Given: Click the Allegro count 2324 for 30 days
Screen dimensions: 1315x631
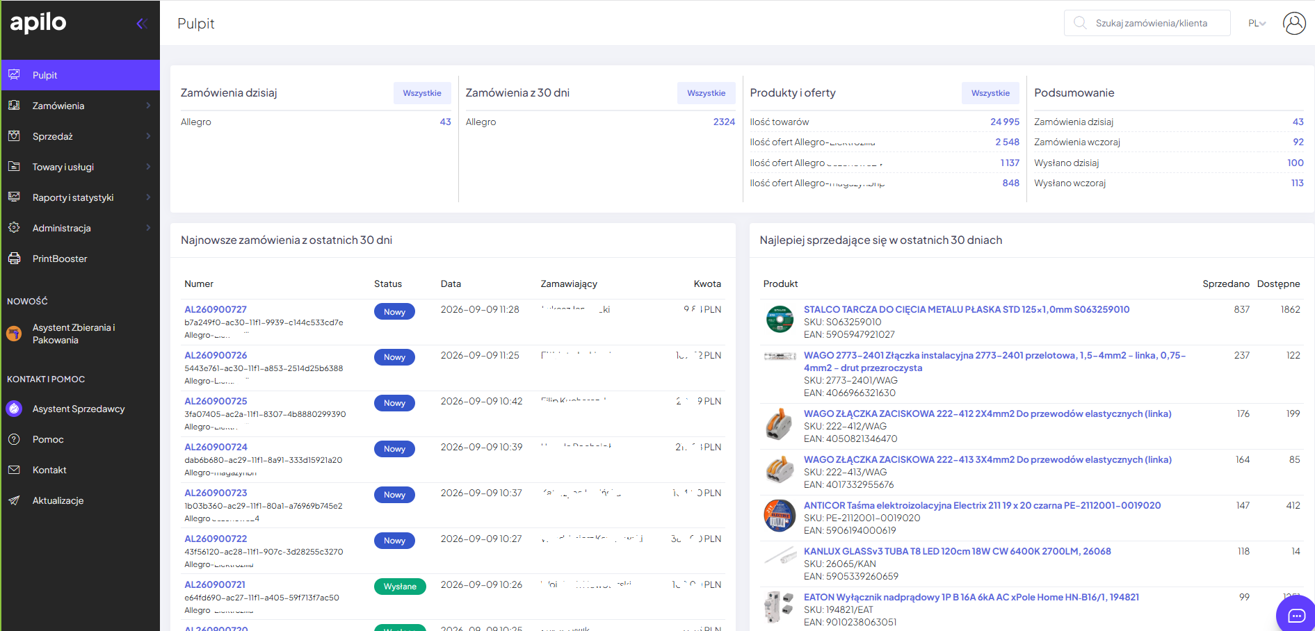Looking at the screenshot, I should 724,122.
